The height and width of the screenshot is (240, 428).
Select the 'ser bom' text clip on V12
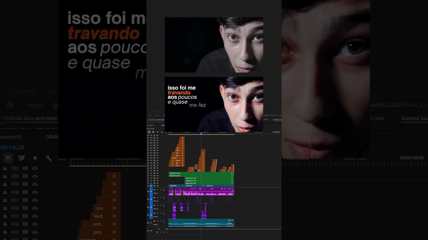(x=178, y=158)
